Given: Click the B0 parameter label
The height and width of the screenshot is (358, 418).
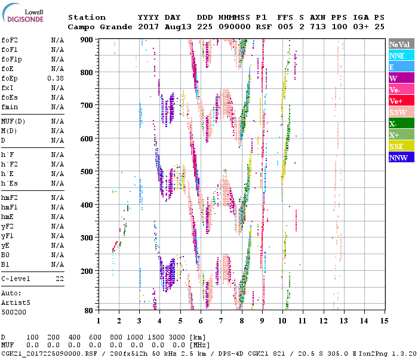Looking at the screenshot, I should [5, 255].
